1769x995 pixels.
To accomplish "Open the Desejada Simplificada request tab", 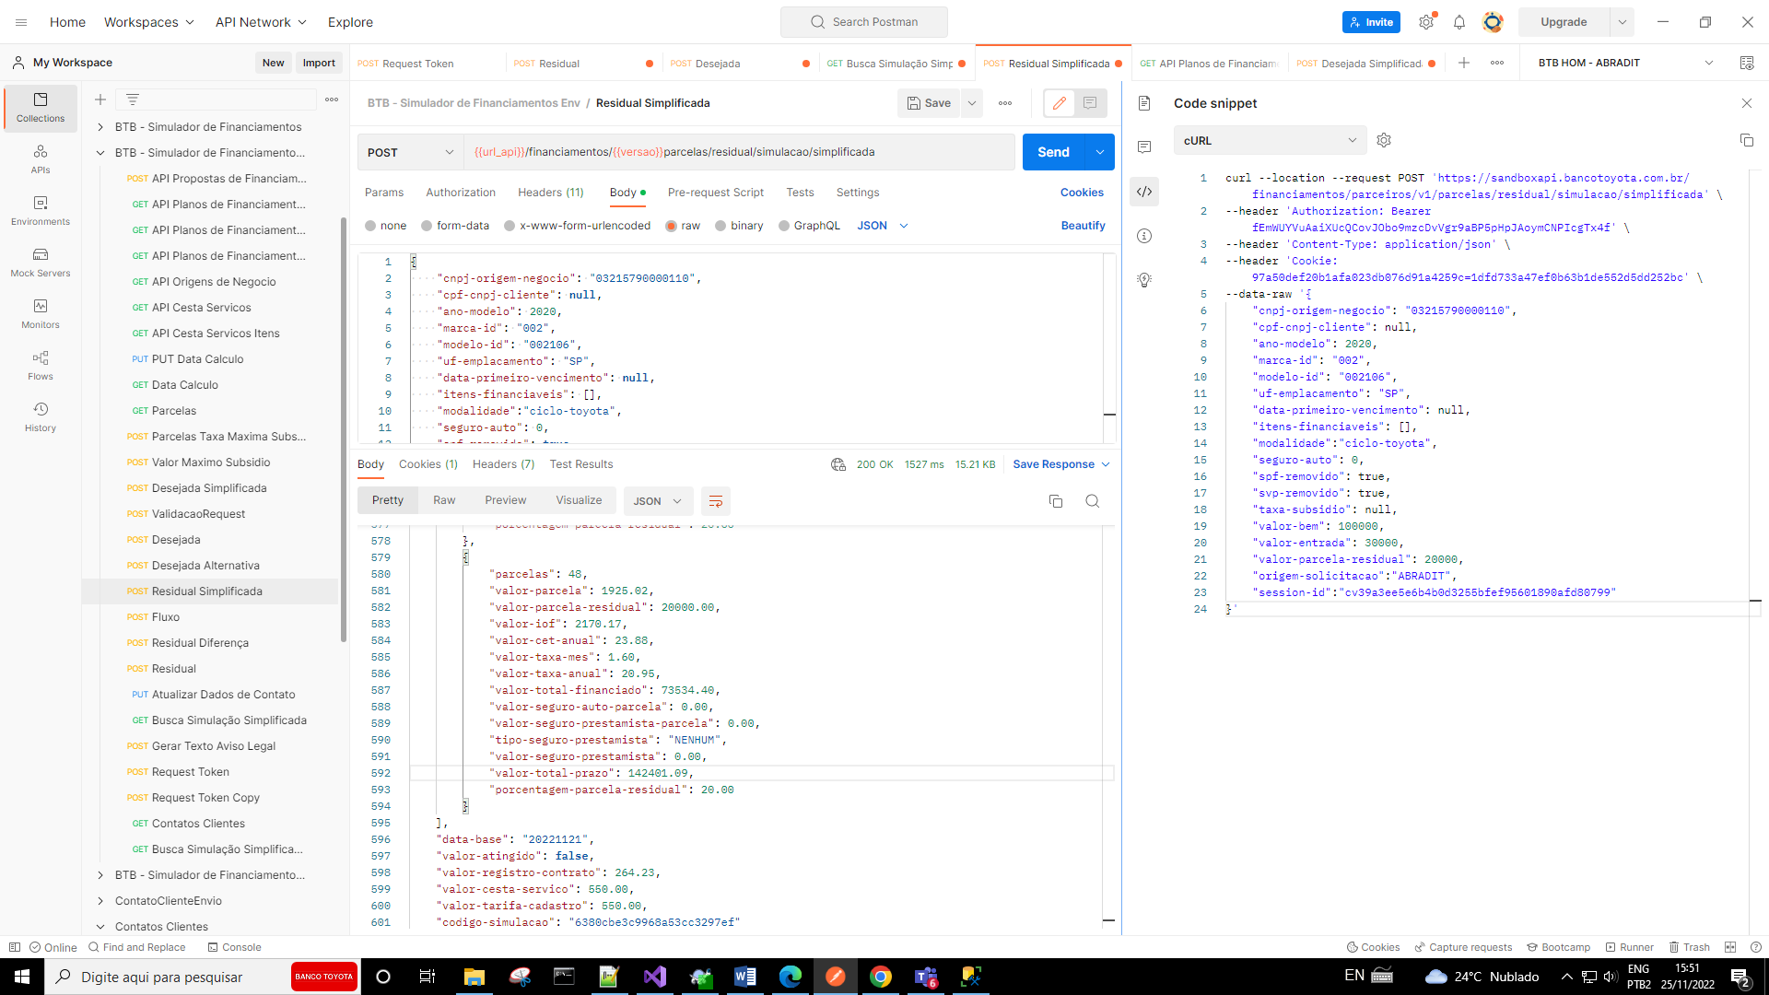I will (1365, 64).
